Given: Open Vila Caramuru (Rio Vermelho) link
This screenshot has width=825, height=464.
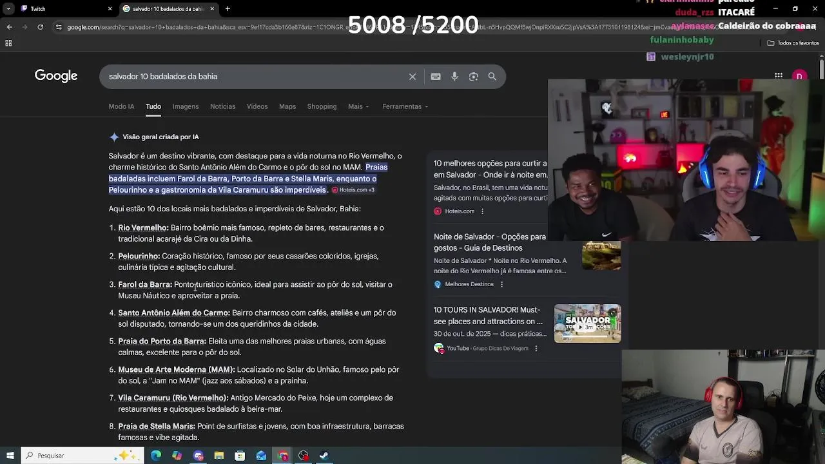Looking at the screenshot, I should 173,398.
